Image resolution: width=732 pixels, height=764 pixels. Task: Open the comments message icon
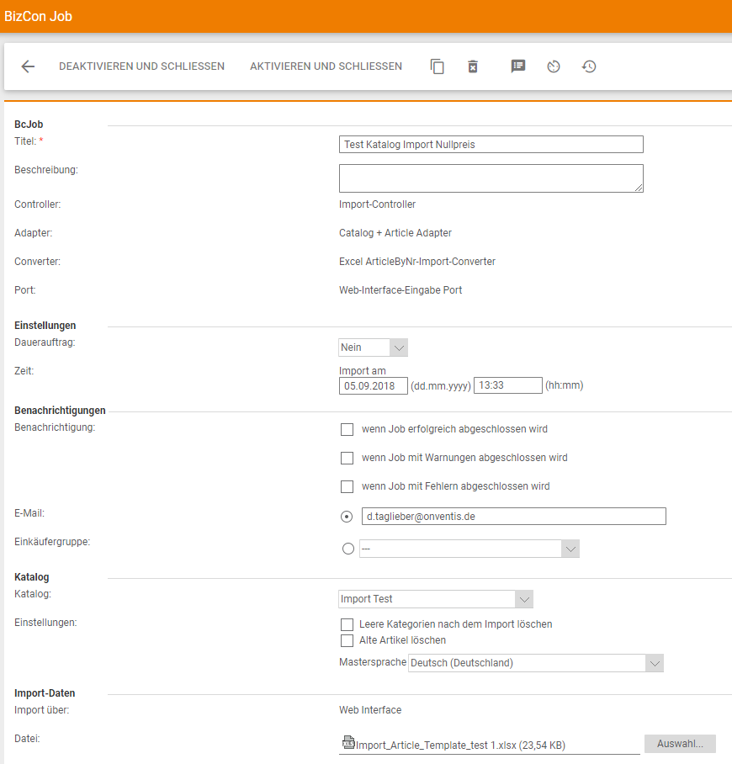(x=518, y=66)
